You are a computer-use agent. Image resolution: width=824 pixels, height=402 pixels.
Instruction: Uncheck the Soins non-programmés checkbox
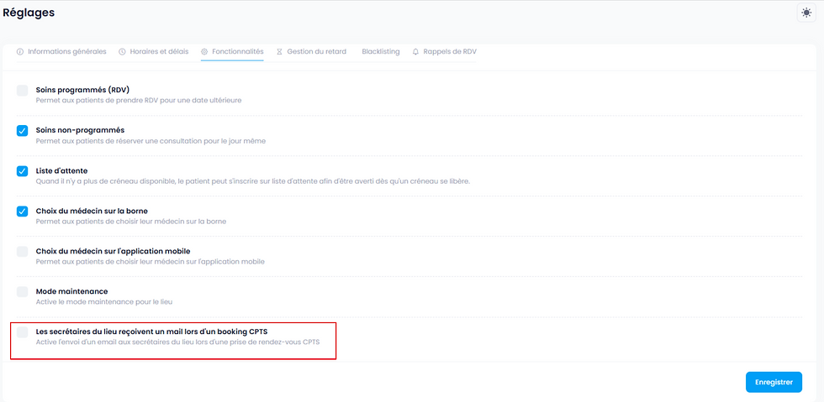click(22, 131)
